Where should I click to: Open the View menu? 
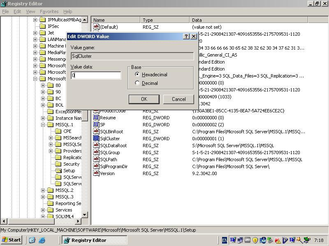point(30,11)
